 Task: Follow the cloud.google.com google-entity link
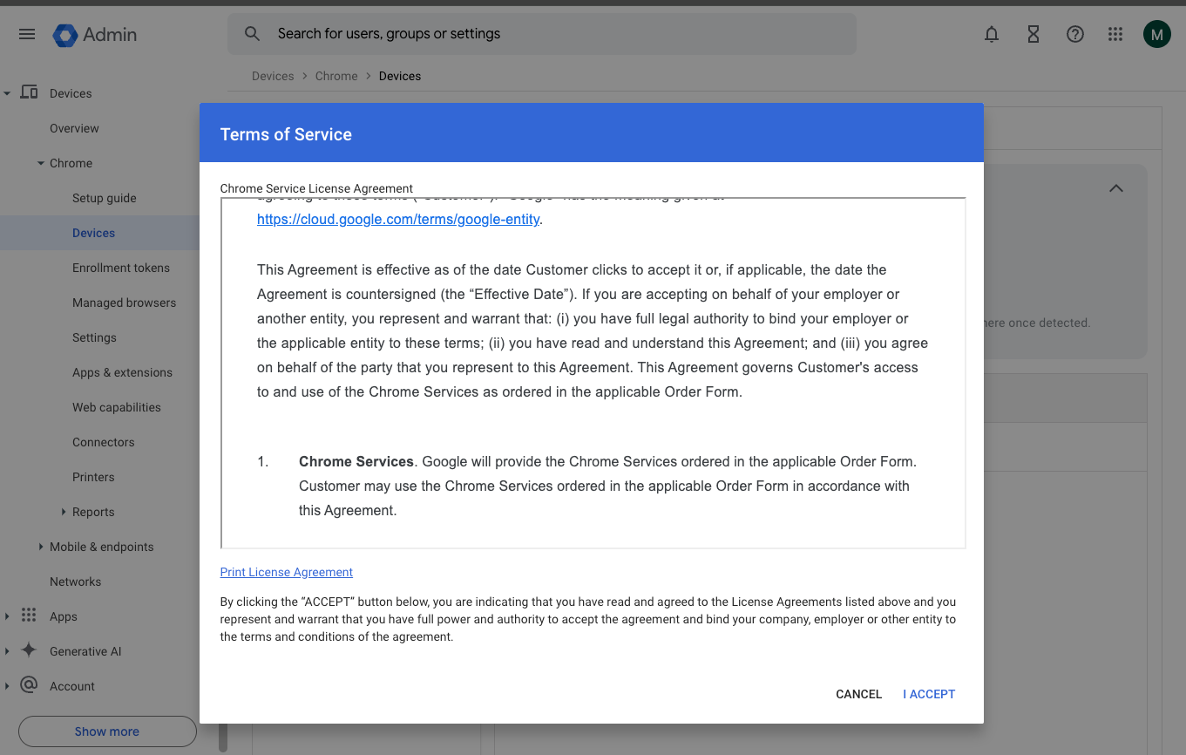pyautogui.click(x=398, y=220)
